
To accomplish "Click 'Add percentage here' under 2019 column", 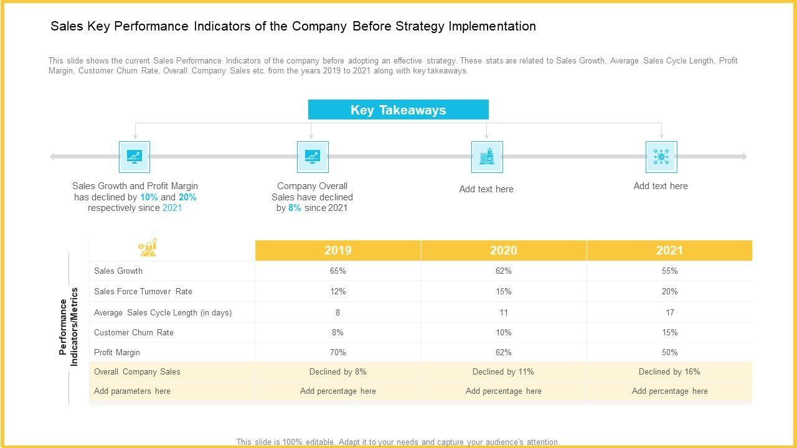I will (338, 391).
